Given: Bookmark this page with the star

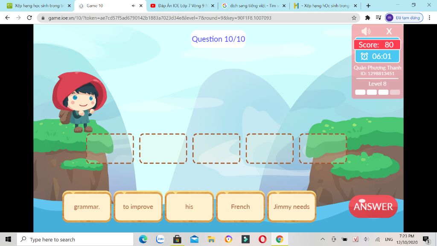Looking at the screenshot, I should coord(354,18).
